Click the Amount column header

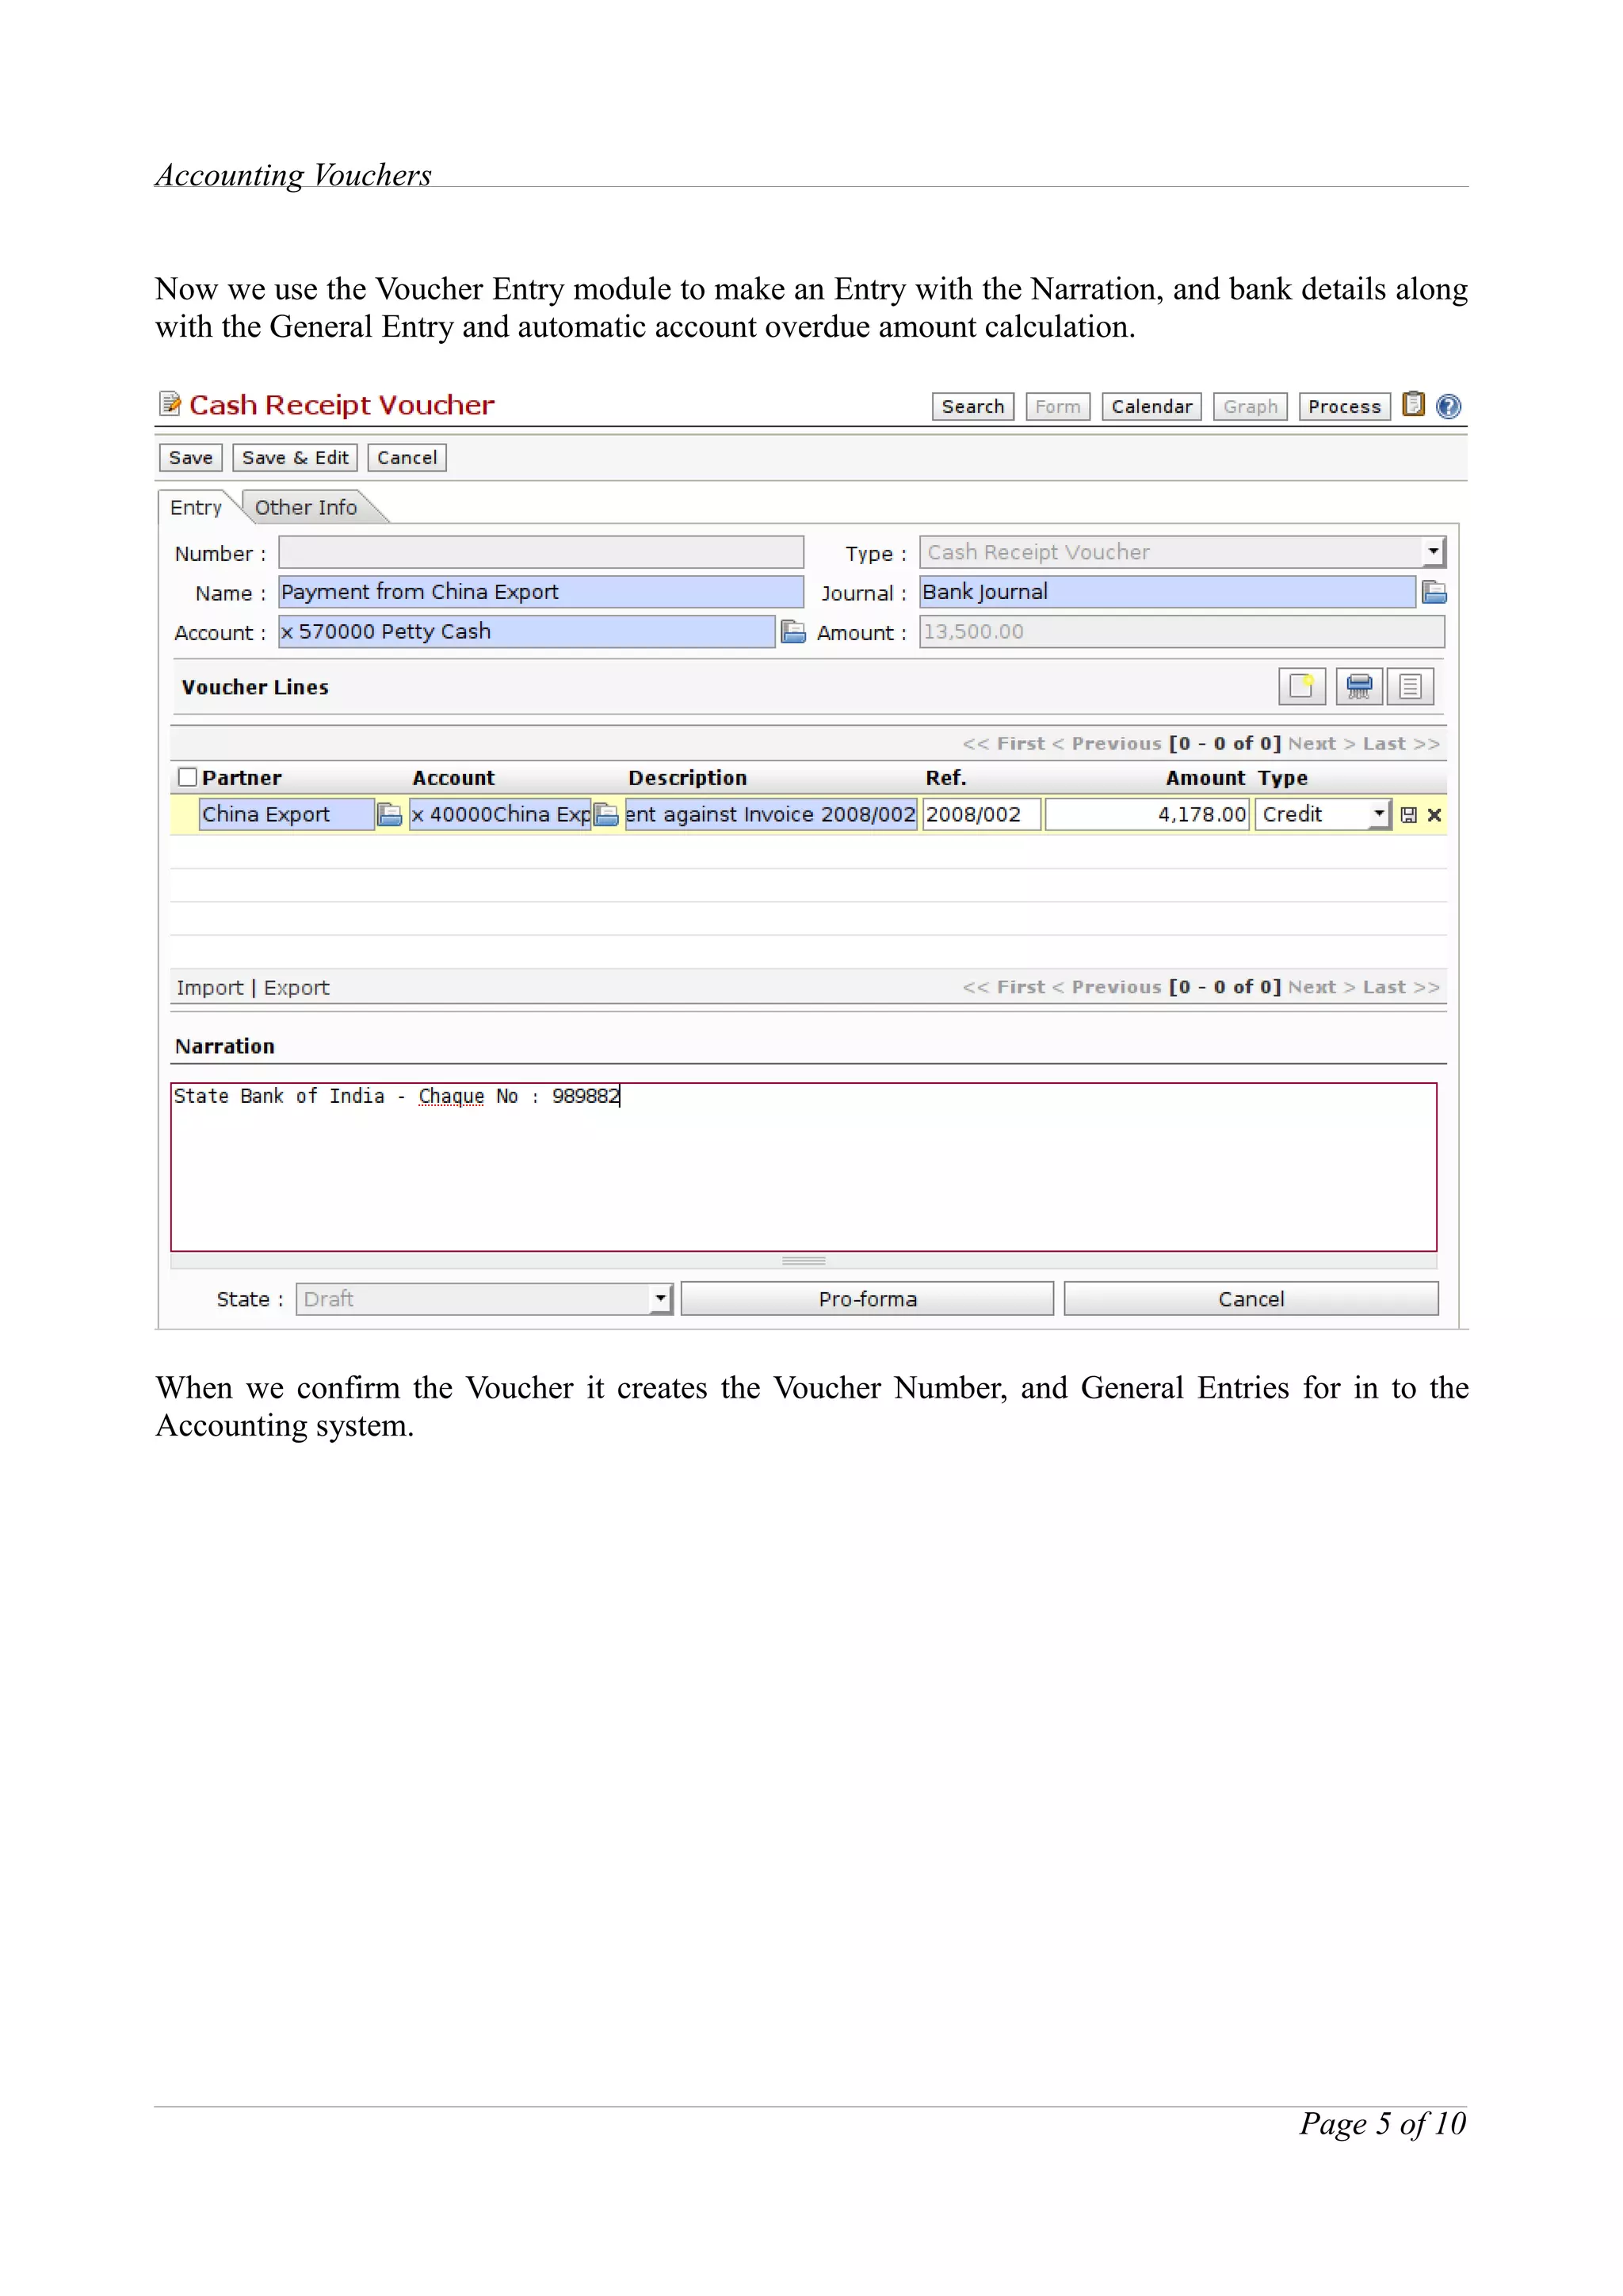pos(1205,778)
